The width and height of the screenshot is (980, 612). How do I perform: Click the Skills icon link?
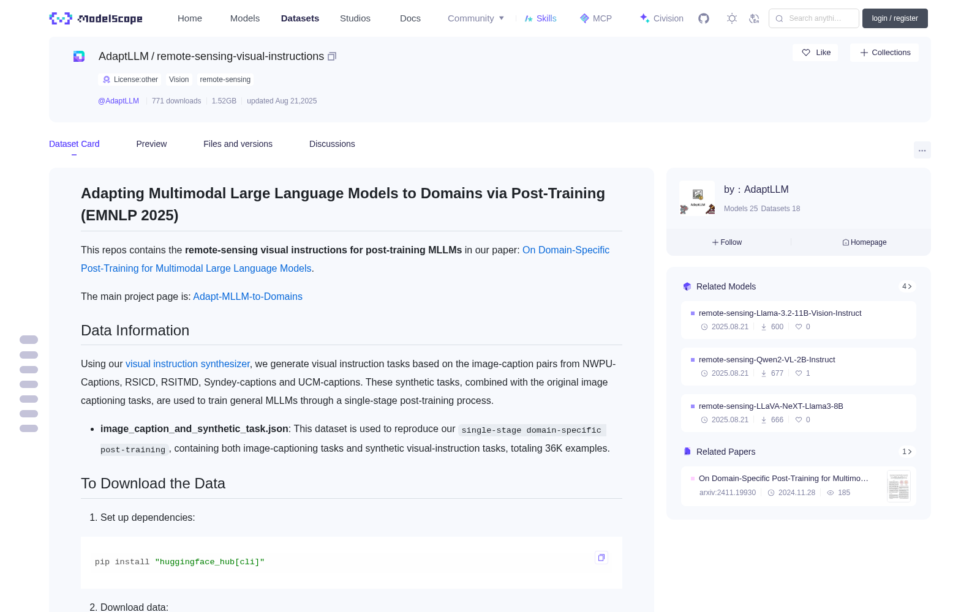pyautogui.click(x=540, y=18)
